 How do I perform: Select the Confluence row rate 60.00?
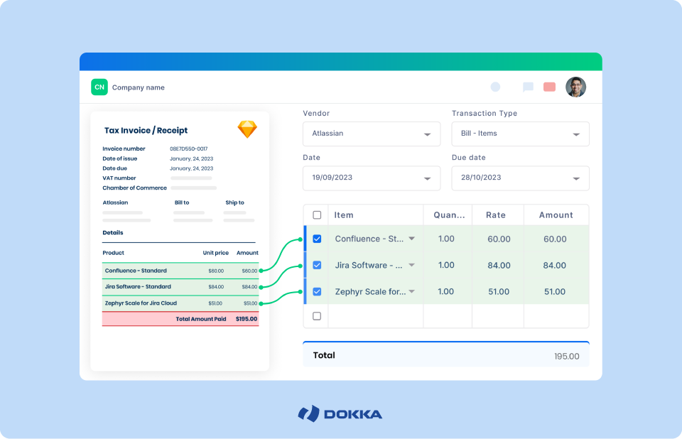pyautogui.click(x=499, y=239)
